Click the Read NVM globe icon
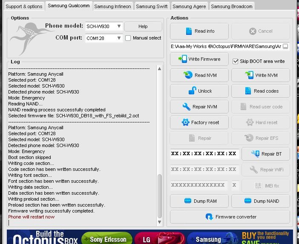This screenshot has width=299, height=244. click(x=188, y=75)
